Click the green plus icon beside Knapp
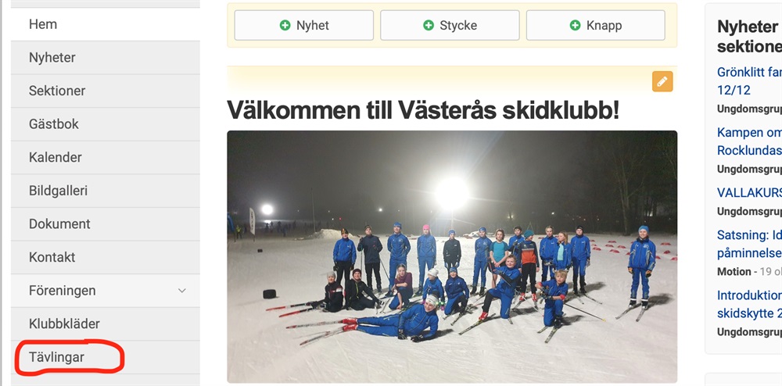Viewport: 782px width, 386px height. (575, 26)
